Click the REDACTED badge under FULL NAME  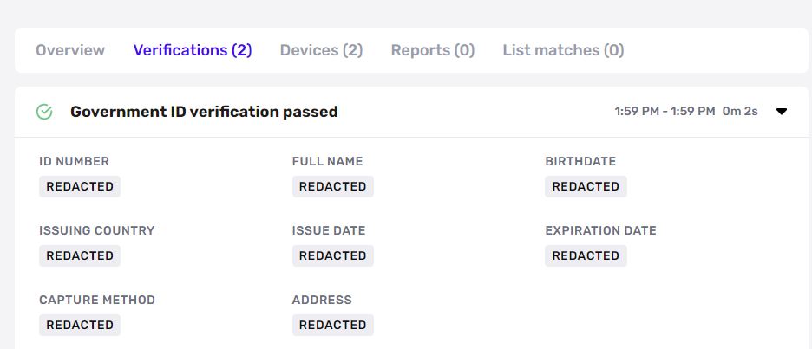(x=332, y=187)
